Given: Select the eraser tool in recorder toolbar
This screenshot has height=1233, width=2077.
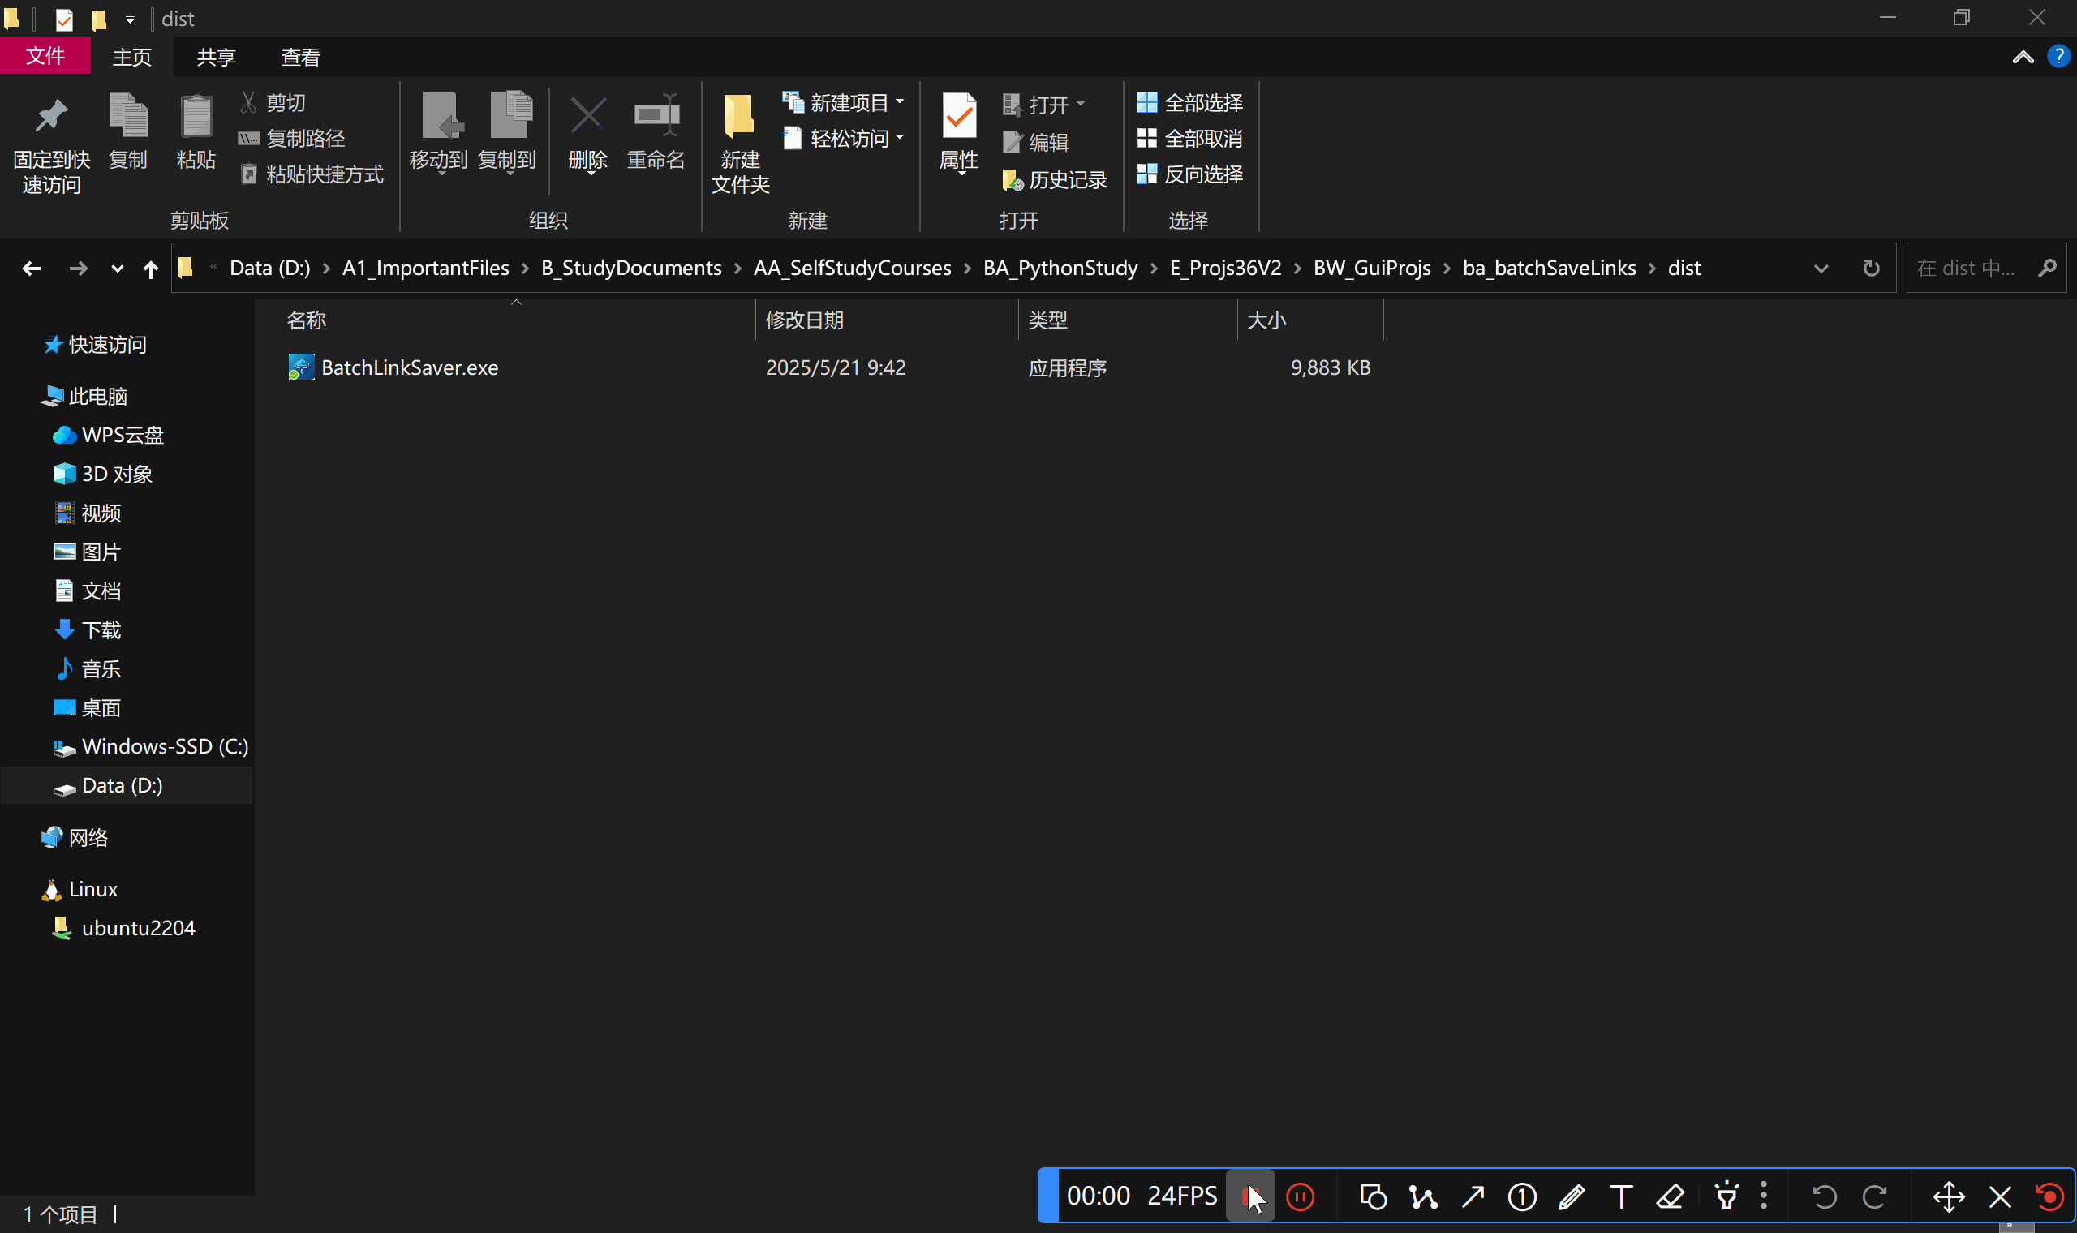Looking at the screenshot, I should click(x=1670, y=1196).
